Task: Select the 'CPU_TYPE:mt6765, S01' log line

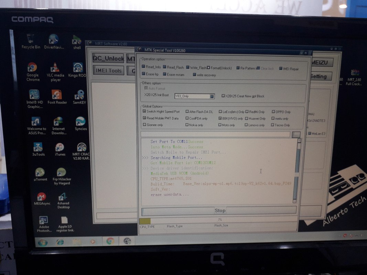Action: (x=171, y=179)
